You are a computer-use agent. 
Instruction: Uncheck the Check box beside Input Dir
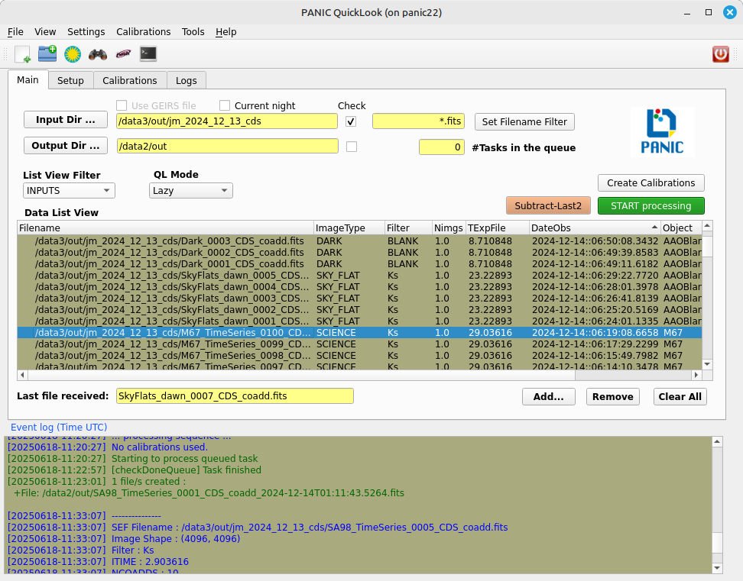click(351, 121)
